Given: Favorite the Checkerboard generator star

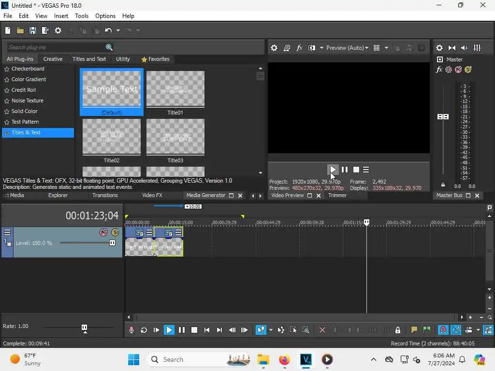Looking at the screenshot, I should click(7, 69).
